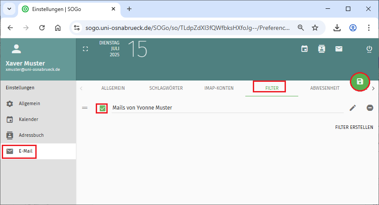Screen dimensions: 379x205
Task: Go back with browser back arrow
Action: (x=10, y=28)
